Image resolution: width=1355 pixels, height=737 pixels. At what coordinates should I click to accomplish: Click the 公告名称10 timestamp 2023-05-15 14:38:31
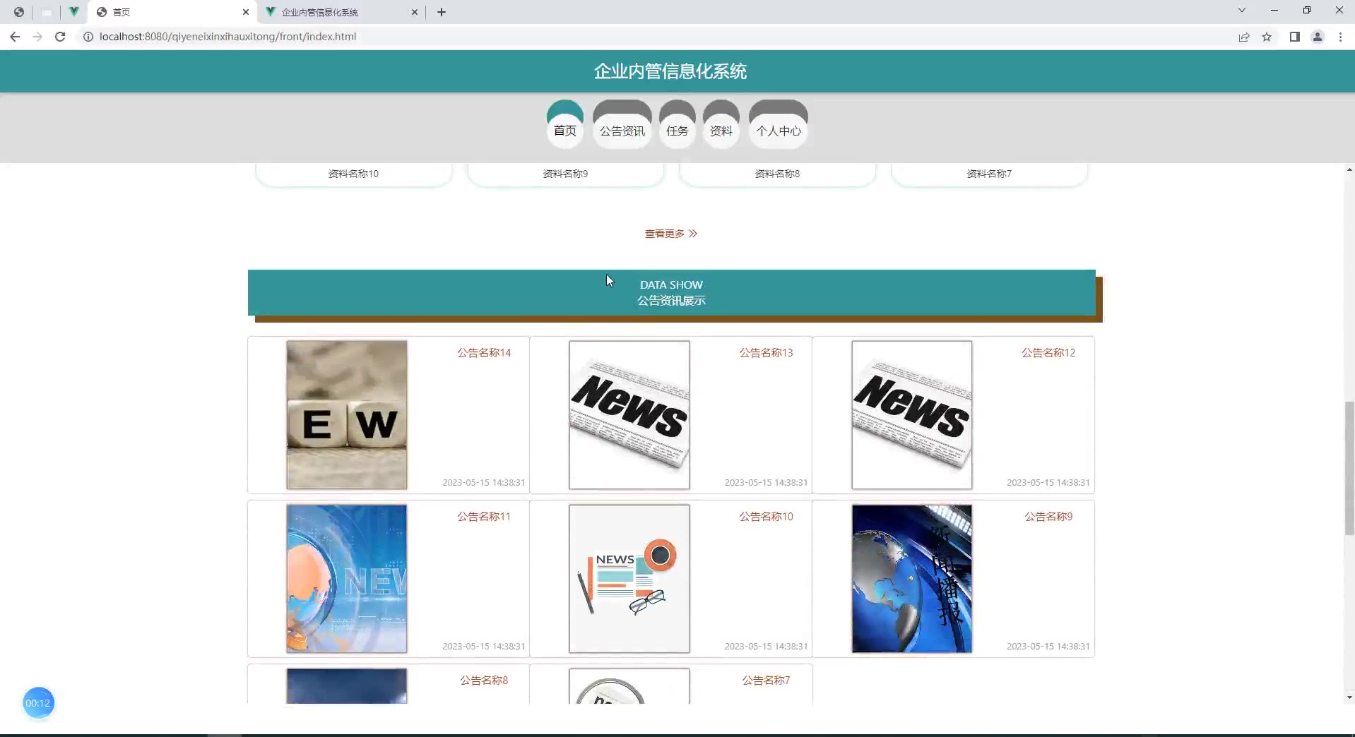(766, 647)
